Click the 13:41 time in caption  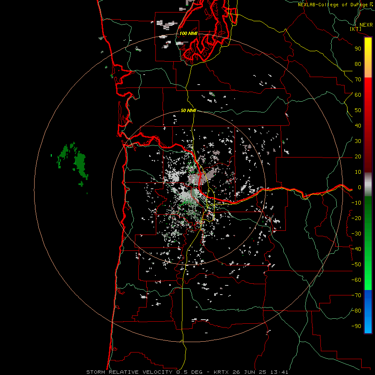(x=279, y=372)
